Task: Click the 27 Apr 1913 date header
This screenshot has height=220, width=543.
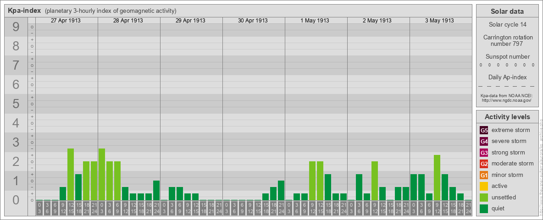Action: point(66,21)
